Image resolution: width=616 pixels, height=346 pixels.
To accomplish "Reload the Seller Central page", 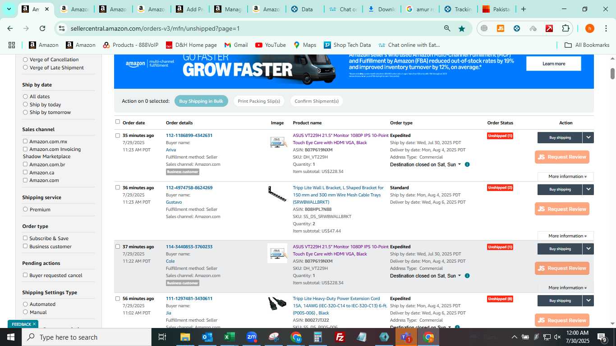I will [x=42, y=28].
